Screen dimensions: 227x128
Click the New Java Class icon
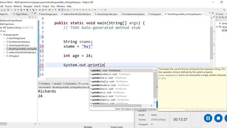(x=43, y=10)
